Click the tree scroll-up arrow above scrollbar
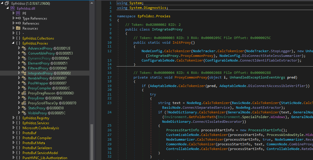Viewport: 313px width, 160px height. click(x=92, y=3)
